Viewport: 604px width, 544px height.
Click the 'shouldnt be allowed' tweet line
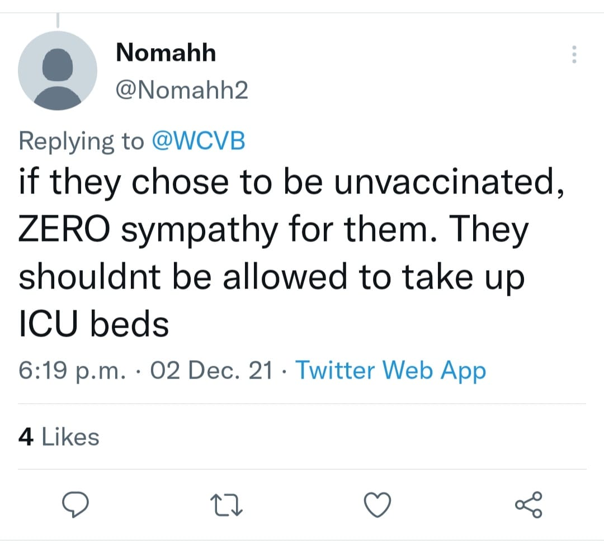pos(185,277)
